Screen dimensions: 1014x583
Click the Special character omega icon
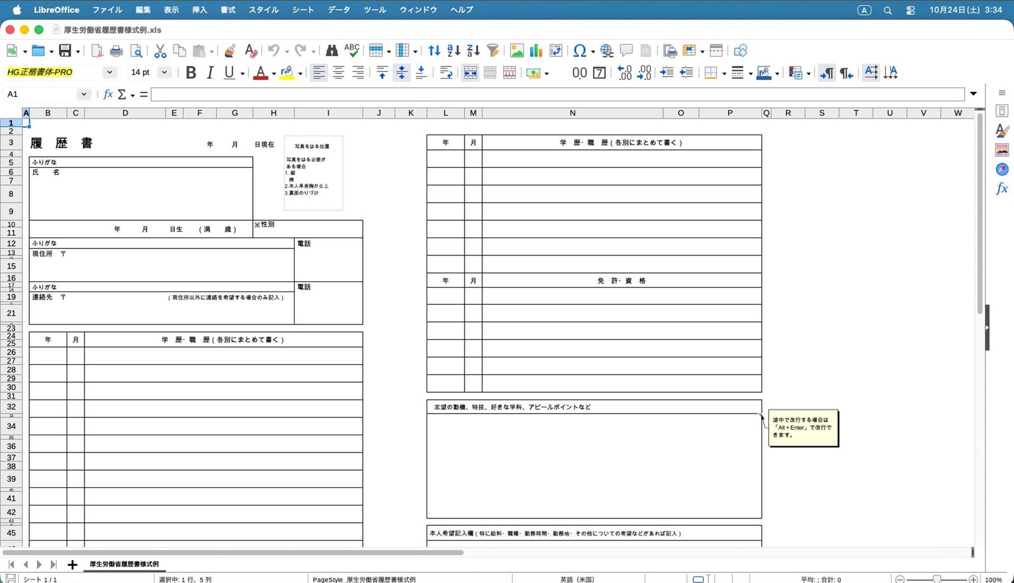(579, 51)
